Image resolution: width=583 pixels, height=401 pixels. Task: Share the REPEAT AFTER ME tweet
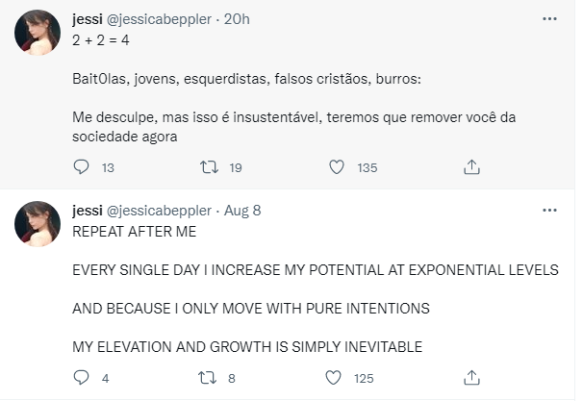coord(471,378)
